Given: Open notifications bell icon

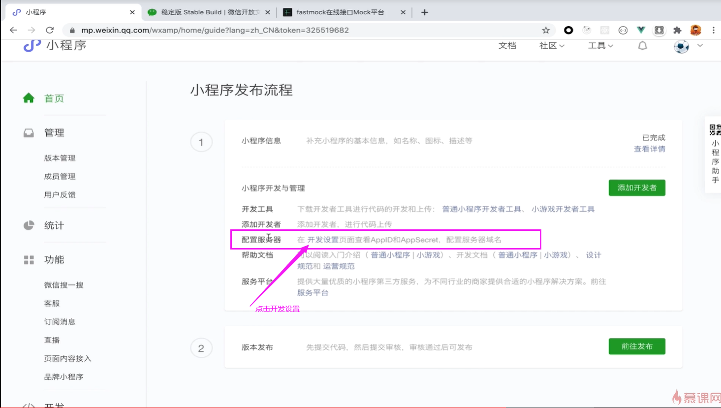Looking at the screenshot, I should (x=642, y=46).
